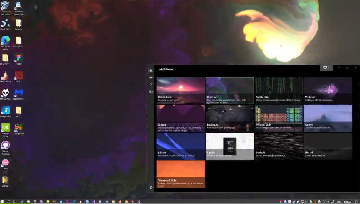Select the osu! desktop icon
The image size is (360, 204).
tap(5, 164)
